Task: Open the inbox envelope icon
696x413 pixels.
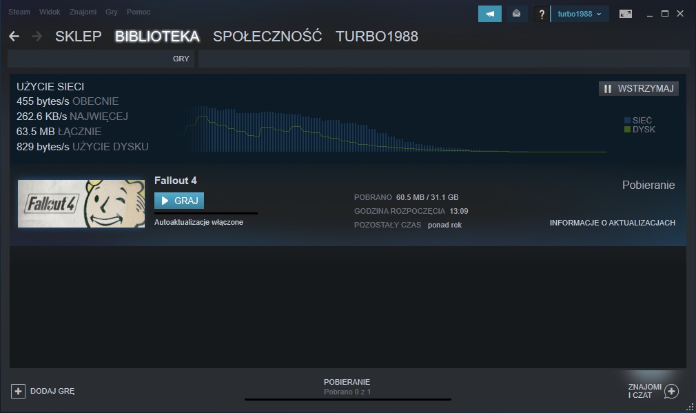Action: [515, 14]
